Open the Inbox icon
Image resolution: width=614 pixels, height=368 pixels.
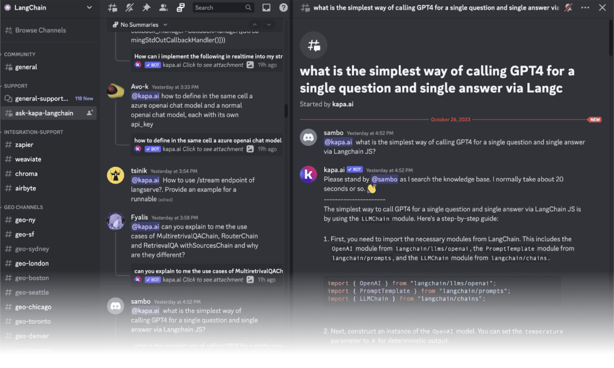tap(266, 7)
